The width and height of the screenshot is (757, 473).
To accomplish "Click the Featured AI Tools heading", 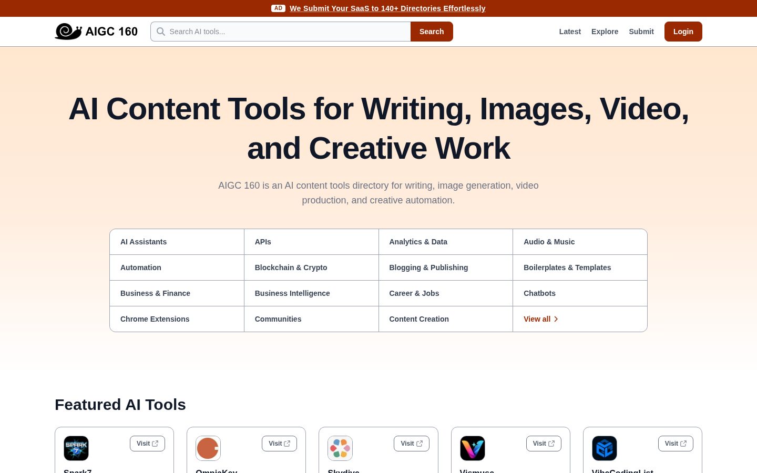I will tap(120, 405).
